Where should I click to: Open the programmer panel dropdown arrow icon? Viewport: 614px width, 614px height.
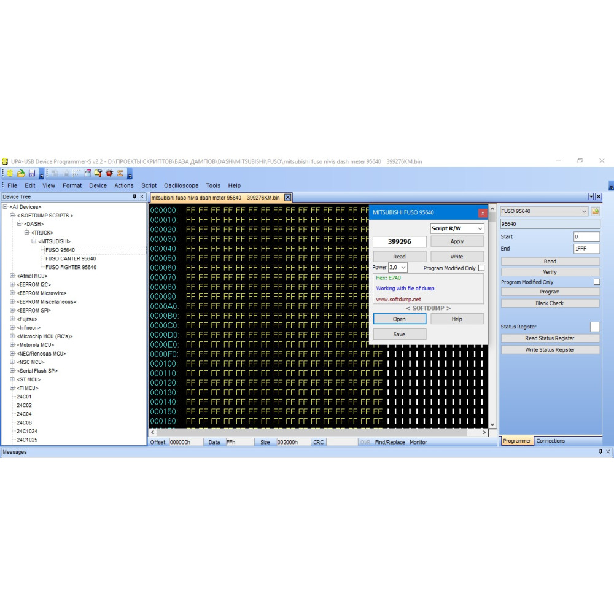(x=591, y=196)
